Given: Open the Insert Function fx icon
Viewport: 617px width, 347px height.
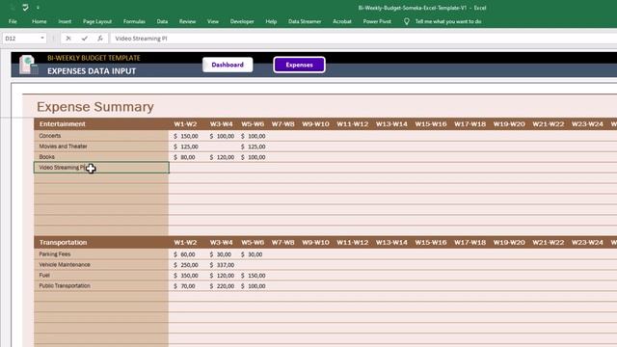Looking at the screenshot, I should click(100, 39).
